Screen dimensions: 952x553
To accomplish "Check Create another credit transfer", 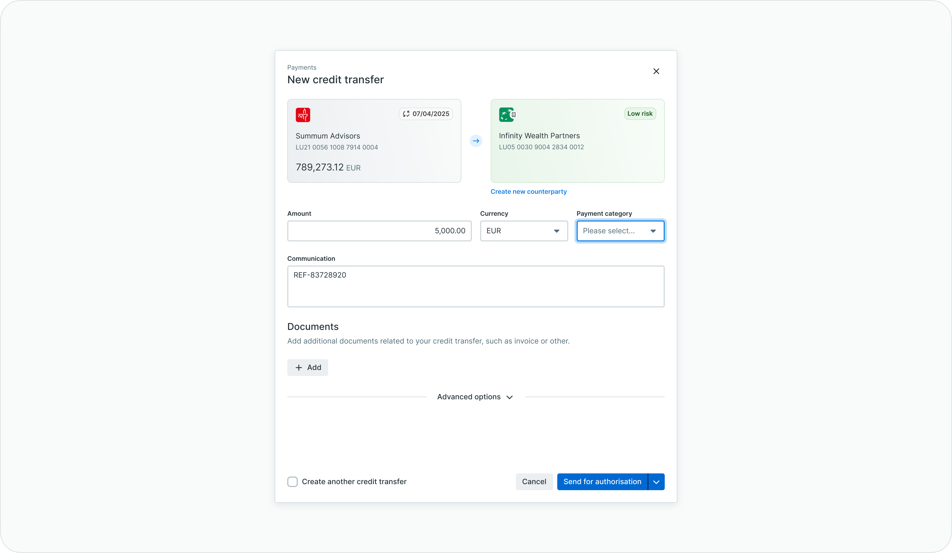I will [x=293, y=482].
